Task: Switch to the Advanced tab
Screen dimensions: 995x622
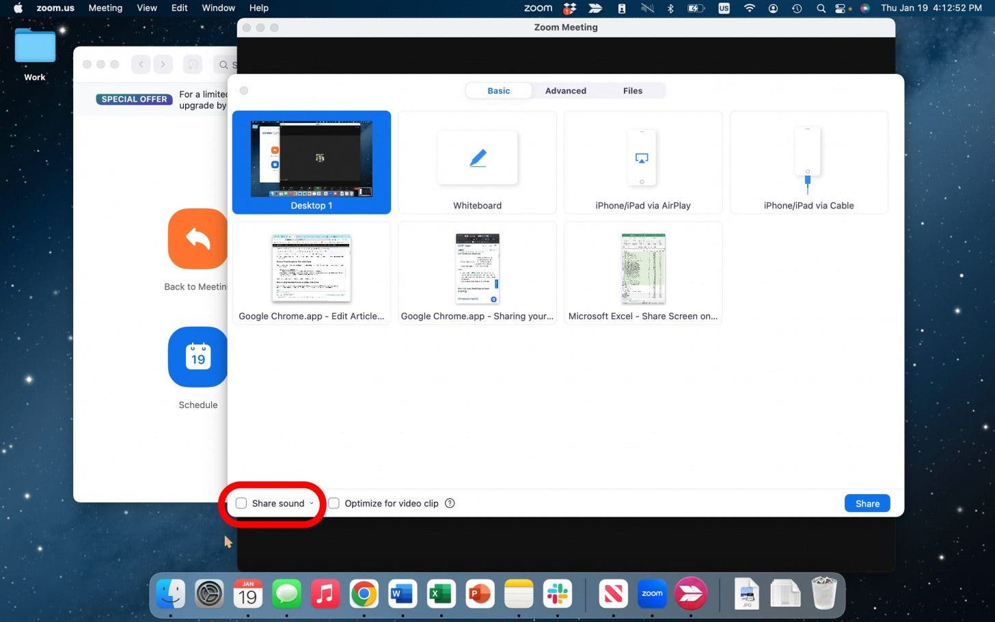Action: pos(565,91)
